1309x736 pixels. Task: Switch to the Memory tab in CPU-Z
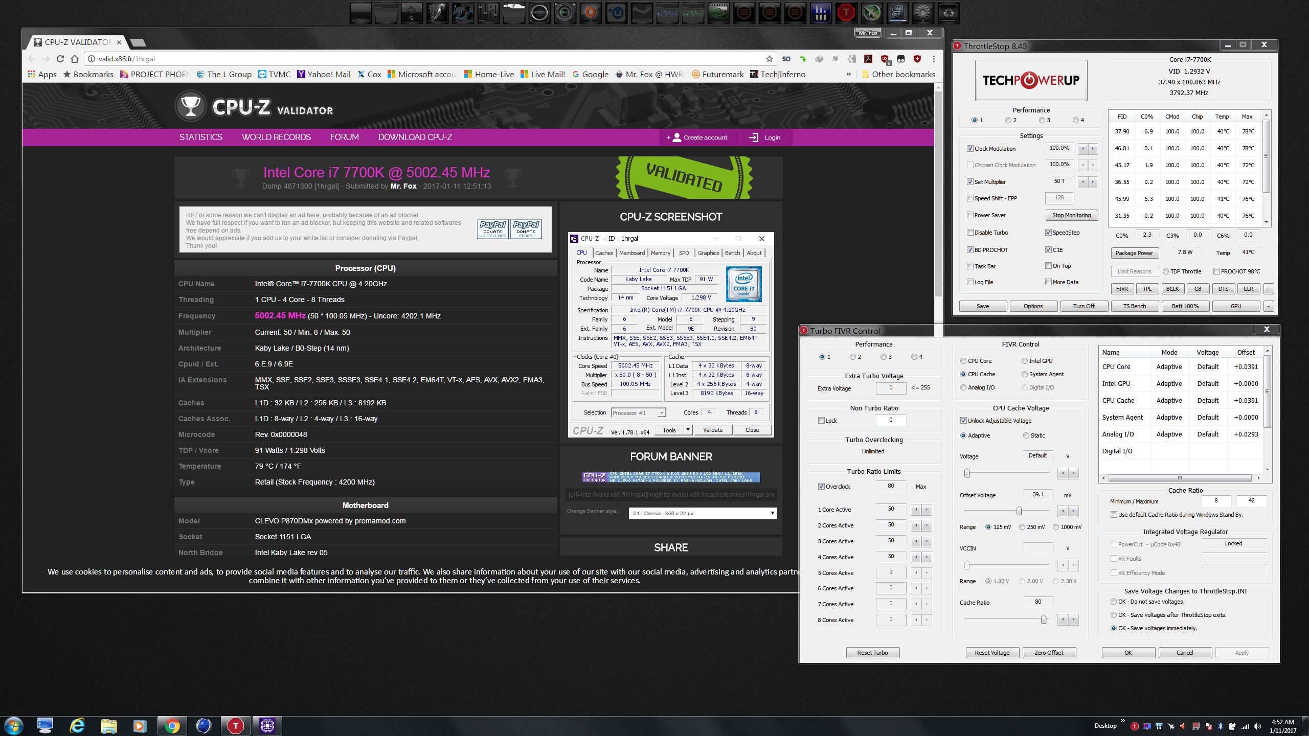click(x=660, y=253)
